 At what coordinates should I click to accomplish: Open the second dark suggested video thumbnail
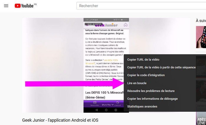201,67
